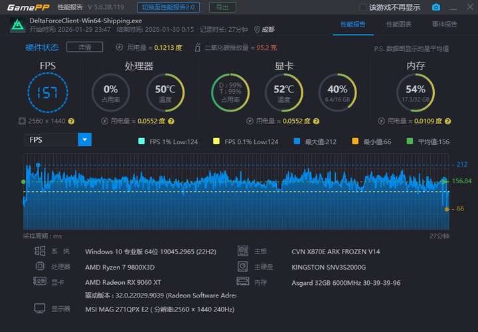
Task: Click the memory 54% usage gauge
Action: pos(416,93)
